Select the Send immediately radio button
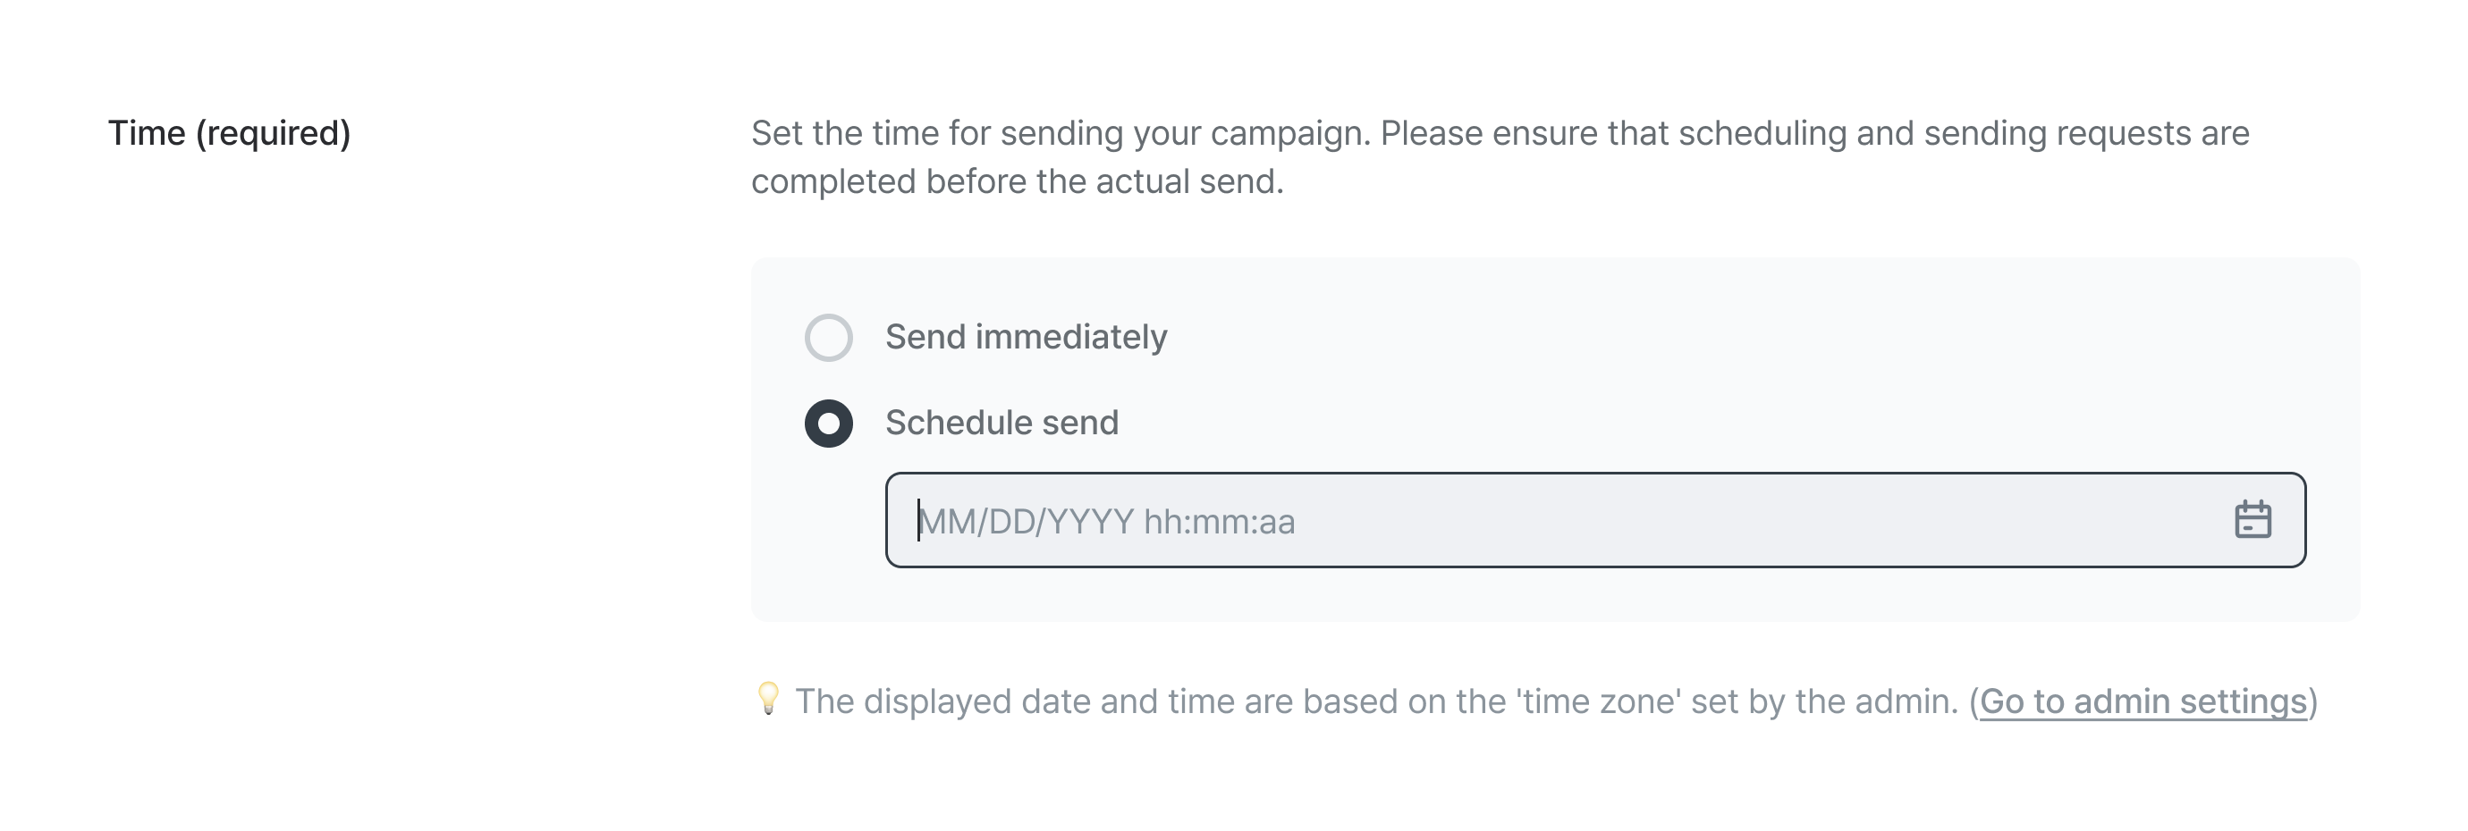2468x831 pixels. point(829,337)
